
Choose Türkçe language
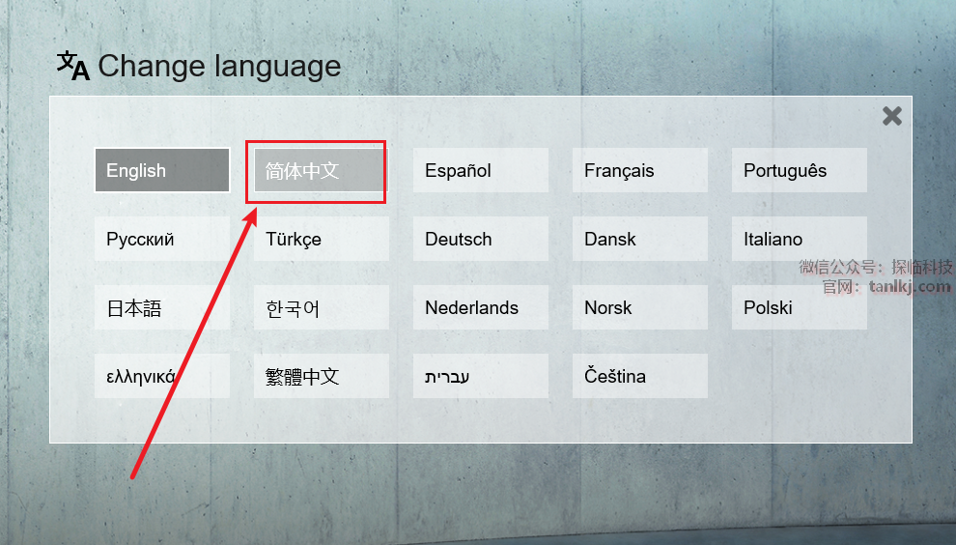click(x=322, y=239)
